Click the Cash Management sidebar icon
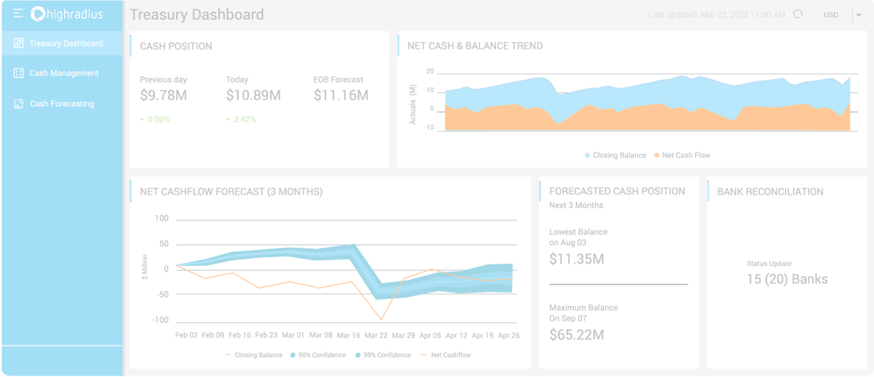874x377 pixels. (x=18, y=73)
